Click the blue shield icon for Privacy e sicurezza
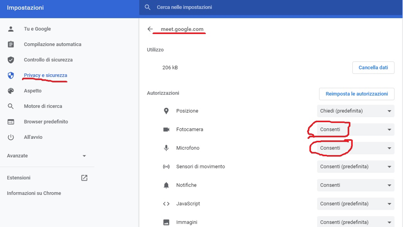The width and height of the screenshot is (403, 227). [11, 75]
